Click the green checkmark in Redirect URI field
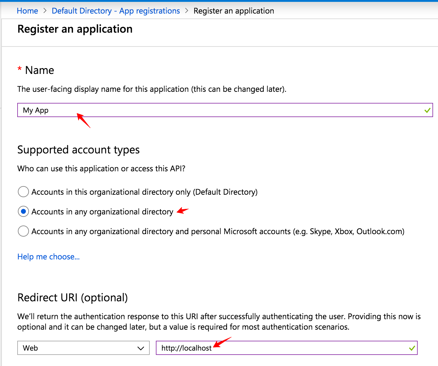Screen dimensions: 438x366 coord(412,348)
